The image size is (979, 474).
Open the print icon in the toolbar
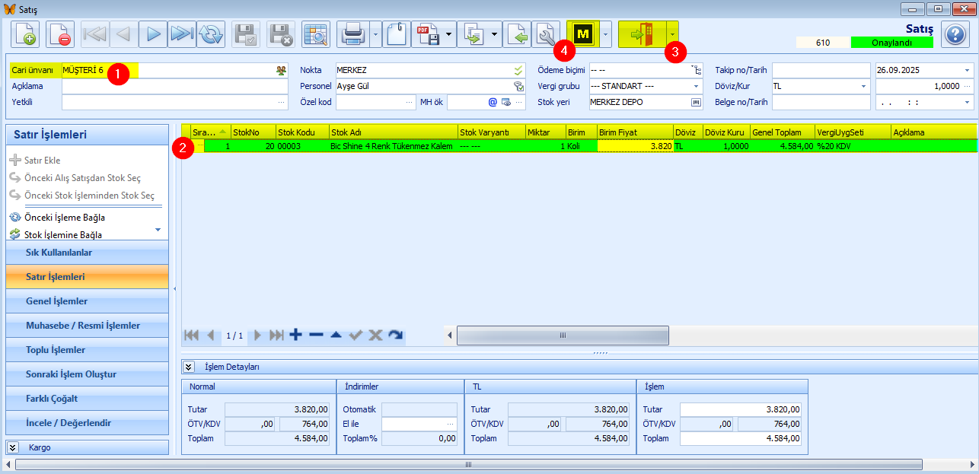pyautogui.click(x=352, y=35)
